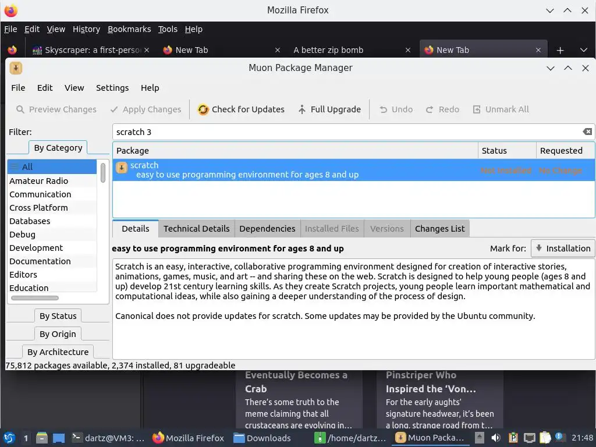
Task: Select the Debug category
Action: pos(52,235)
